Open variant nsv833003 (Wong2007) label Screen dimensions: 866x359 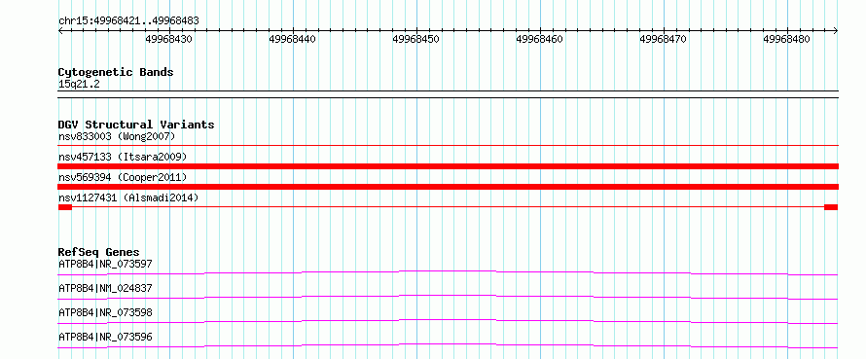click(117, 136)
